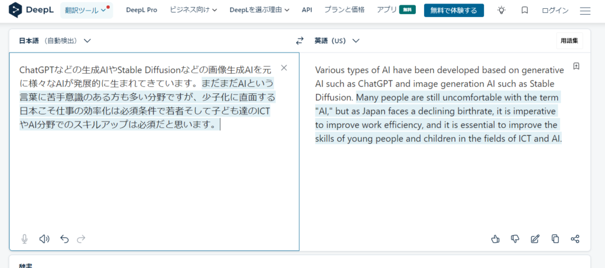Screen dimensions: 605x268
Task: Open the lightbulb tips icon in header
Action: [x=502, y=11]
